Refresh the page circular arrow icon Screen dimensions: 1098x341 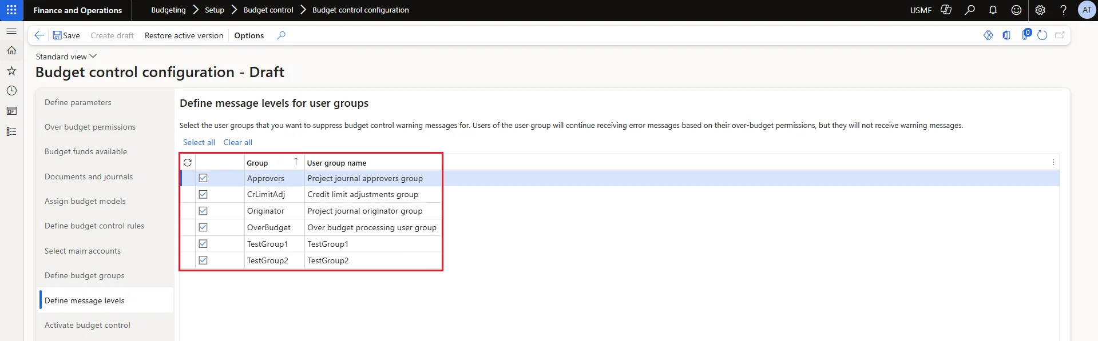[x=1042, y=35]
